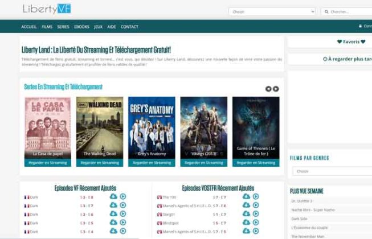
Task: Download The 100 S7-E7 episode
Action: tap(246, 196)
